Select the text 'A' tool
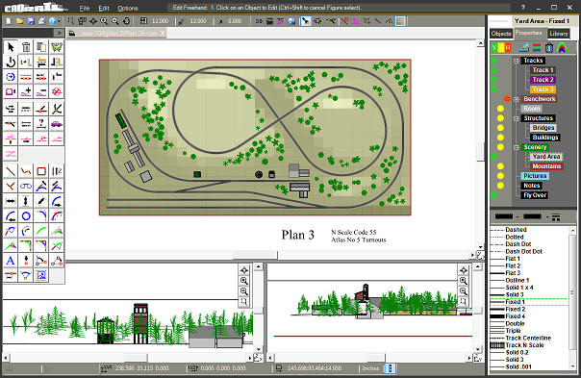Screen dimensions: 581x378 11,261
